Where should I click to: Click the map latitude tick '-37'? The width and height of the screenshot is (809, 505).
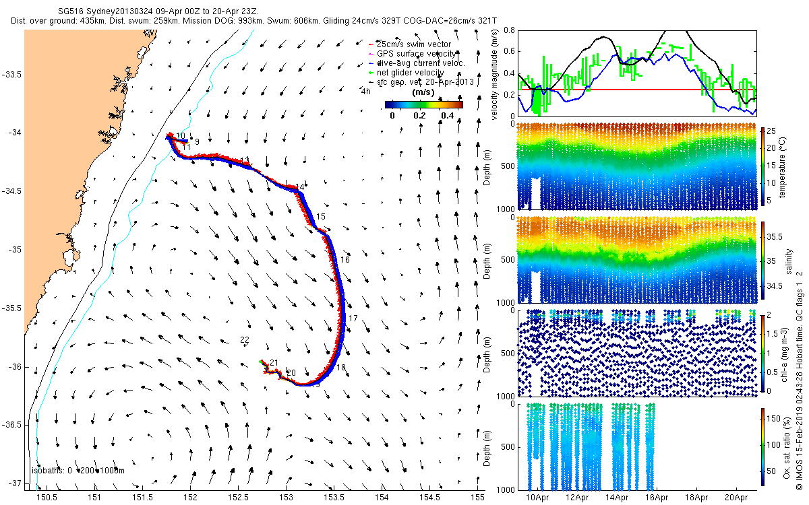pyautogui.click(x=14, y=483)
